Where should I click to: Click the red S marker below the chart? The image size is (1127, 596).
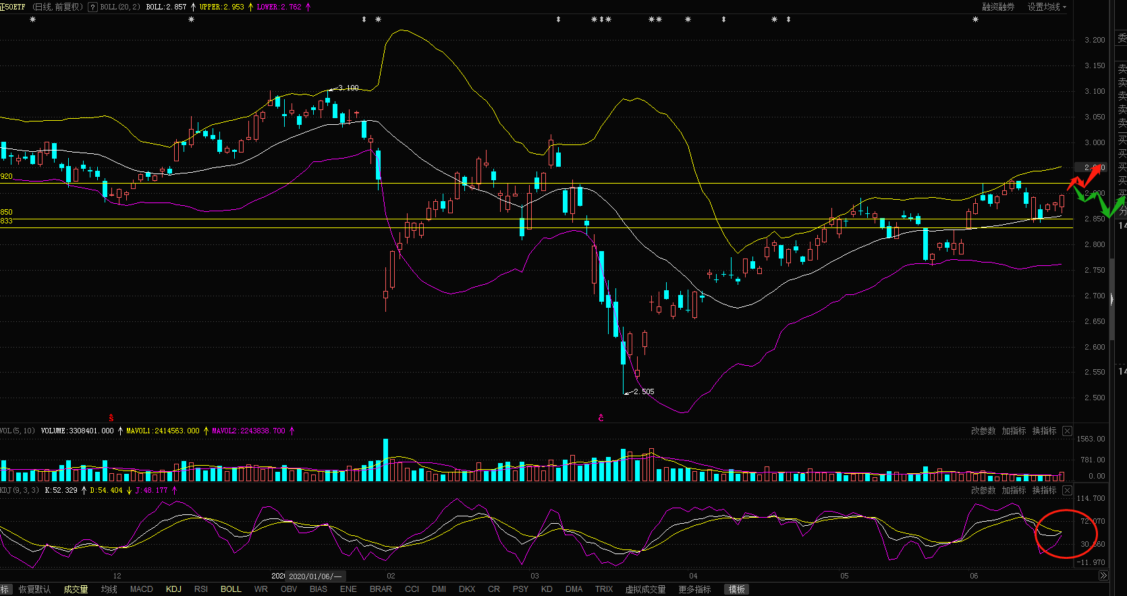click(x=111, y=418)
